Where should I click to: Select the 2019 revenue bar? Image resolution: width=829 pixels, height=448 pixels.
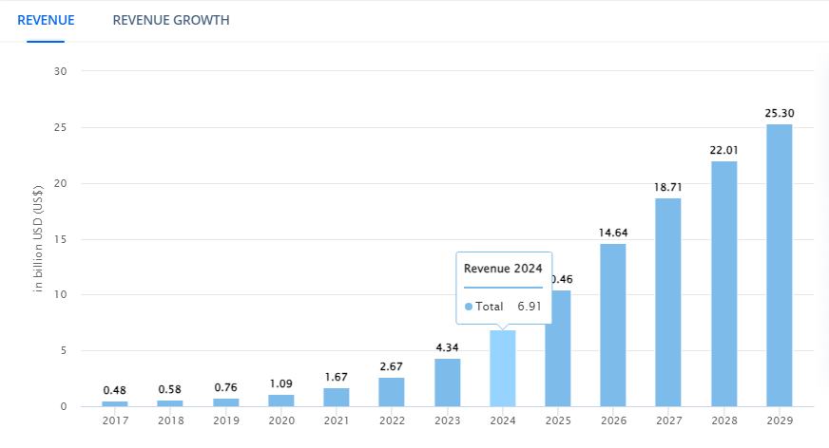(x=225, y=402)
